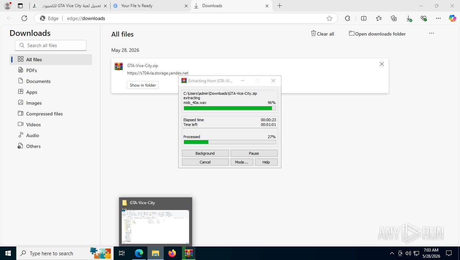Close the WinRAR extracting dialog
Screen dimensions: 460x260
click(x=273, y=81)
